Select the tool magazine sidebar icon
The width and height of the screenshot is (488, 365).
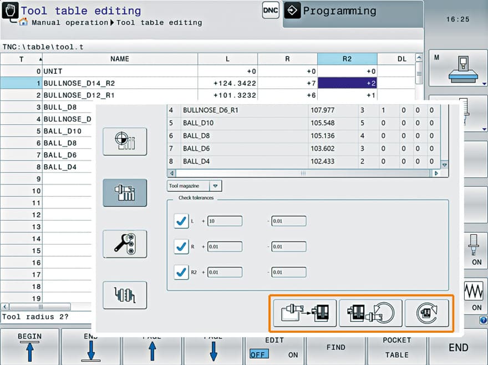[125, 192]
